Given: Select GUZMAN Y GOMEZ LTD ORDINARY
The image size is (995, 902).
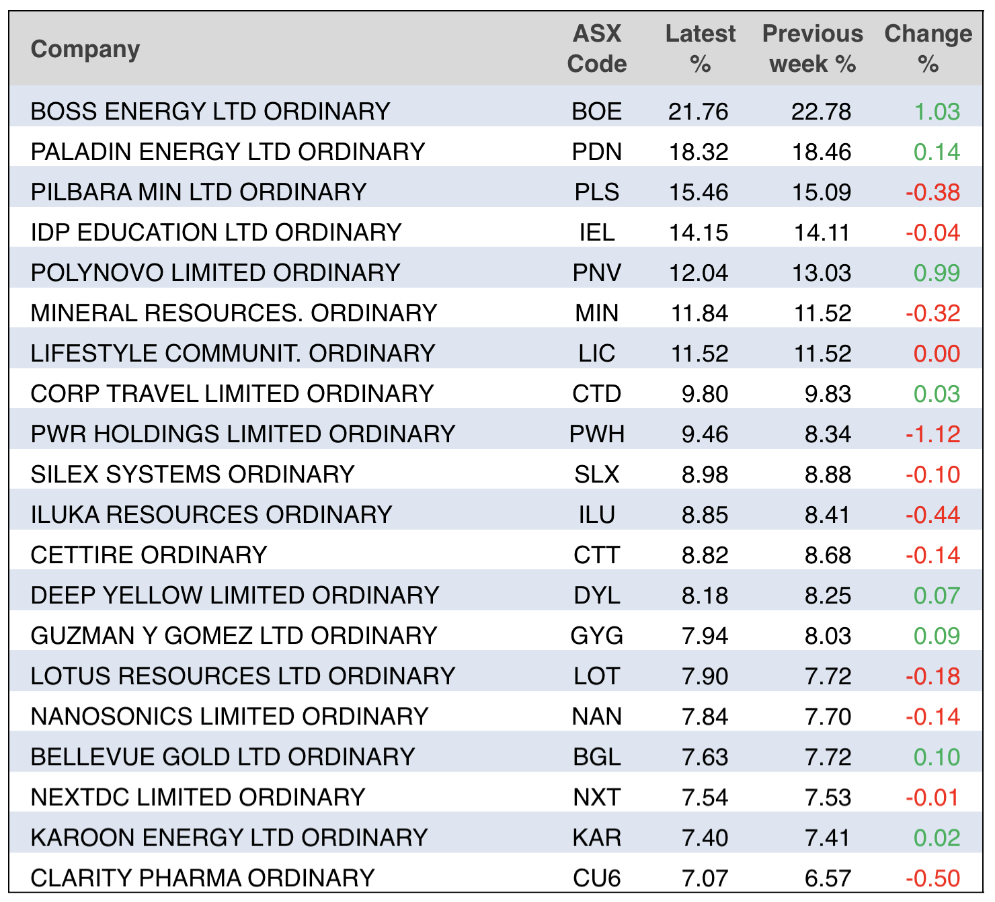Looking at the screenshot, I should [x=234, y=636].
